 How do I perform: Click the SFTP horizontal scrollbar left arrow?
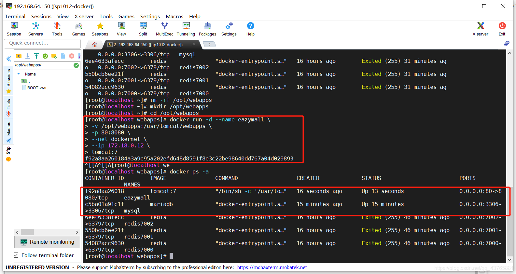coord(17,232)
